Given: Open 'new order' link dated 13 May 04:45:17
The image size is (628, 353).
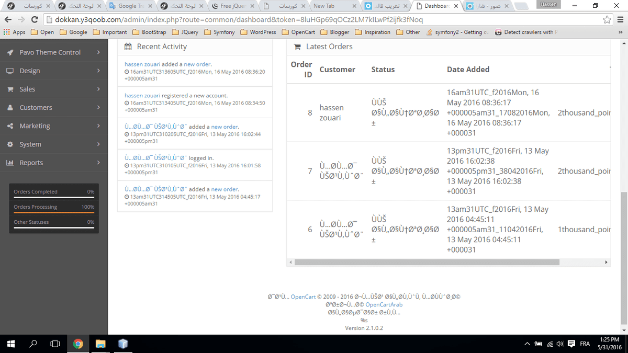Looking at the screenshot, I should [x=225, y=189].
